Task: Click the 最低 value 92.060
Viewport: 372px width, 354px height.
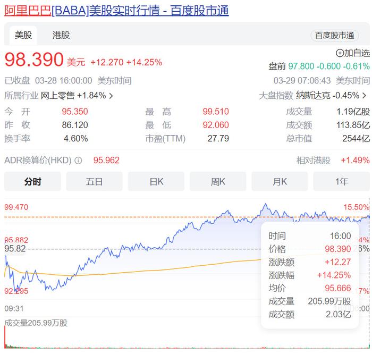Action: click(x=216, y=125)
